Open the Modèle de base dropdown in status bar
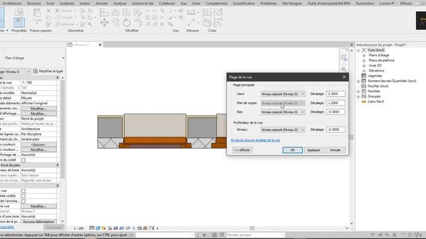Viewport: 426px width, 239px height. tap(256, 235)
